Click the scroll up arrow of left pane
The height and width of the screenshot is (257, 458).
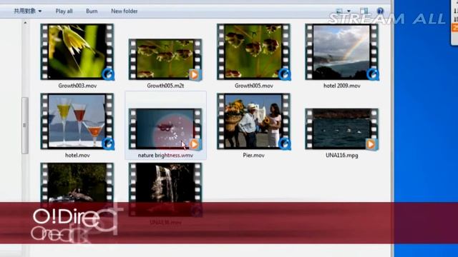[x=25, y=23]
